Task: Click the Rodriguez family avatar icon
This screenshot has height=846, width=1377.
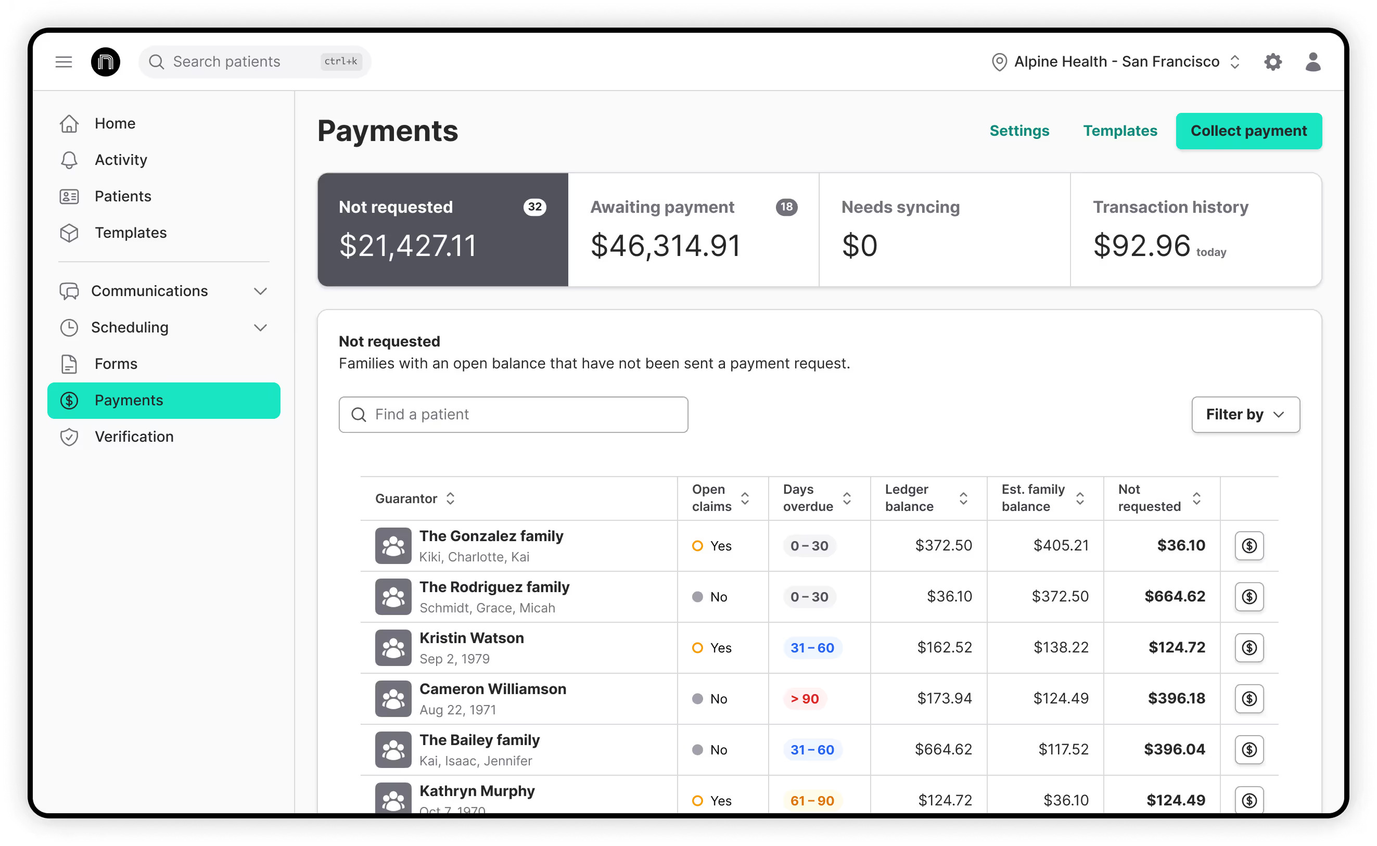Action: click(393, 596)
